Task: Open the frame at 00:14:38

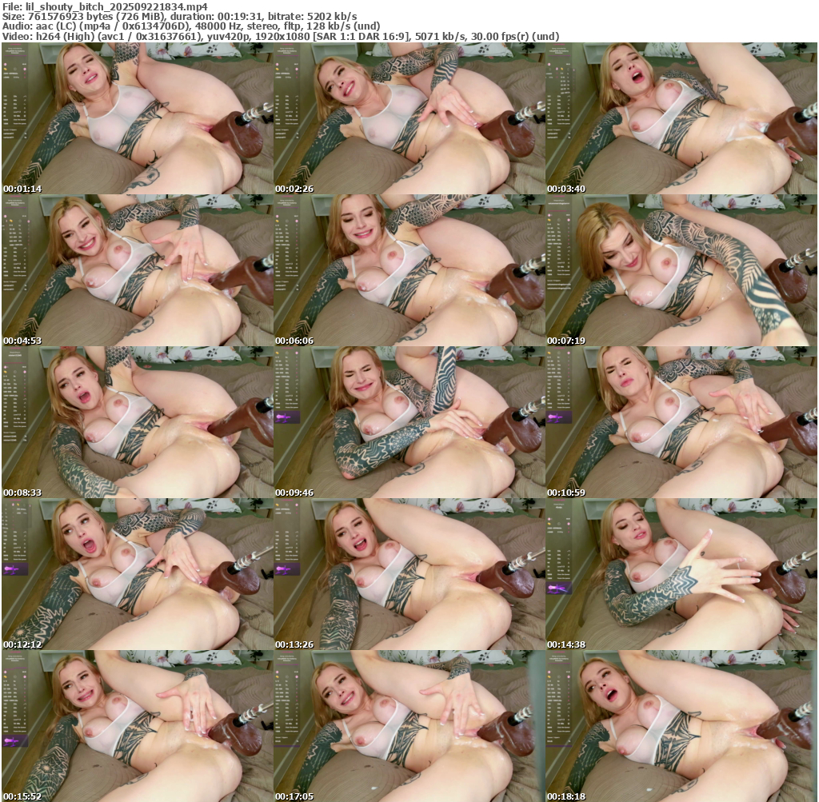Action: [681, 574]
